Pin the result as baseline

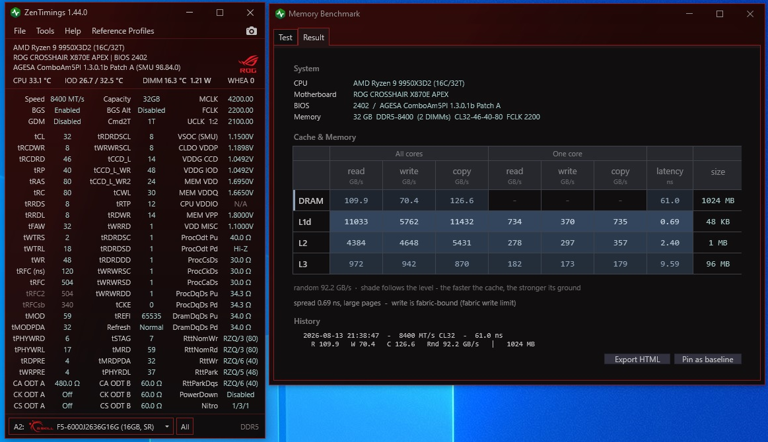pos(707,360)
